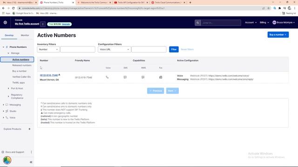The image size is (298, 167).
Task: Click the Upgrade link in trial badge
Action: 66,24
